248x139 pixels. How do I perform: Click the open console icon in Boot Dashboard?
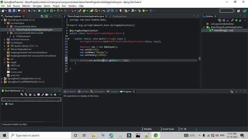coord(38,95)
